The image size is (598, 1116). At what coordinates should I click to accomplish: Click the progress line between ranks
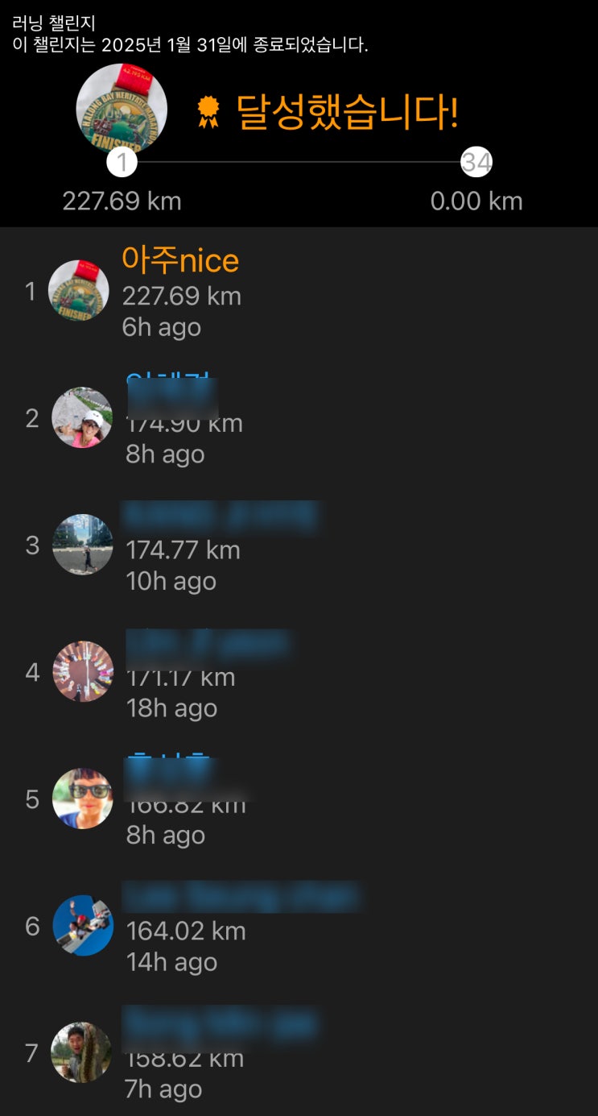click(x=299, y=162)
